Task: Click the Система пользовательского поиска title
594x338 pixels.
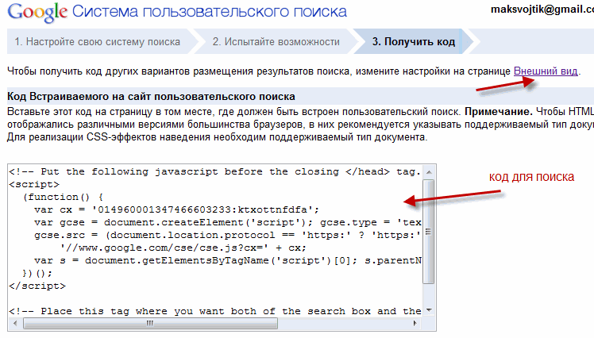Action: [210, 12]
